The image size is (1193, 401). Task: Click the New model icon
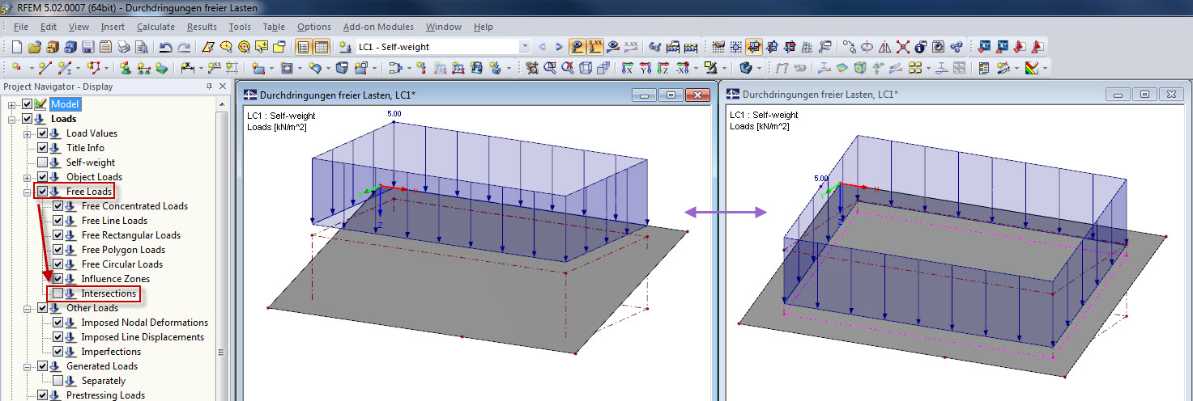tap(16, 47)
